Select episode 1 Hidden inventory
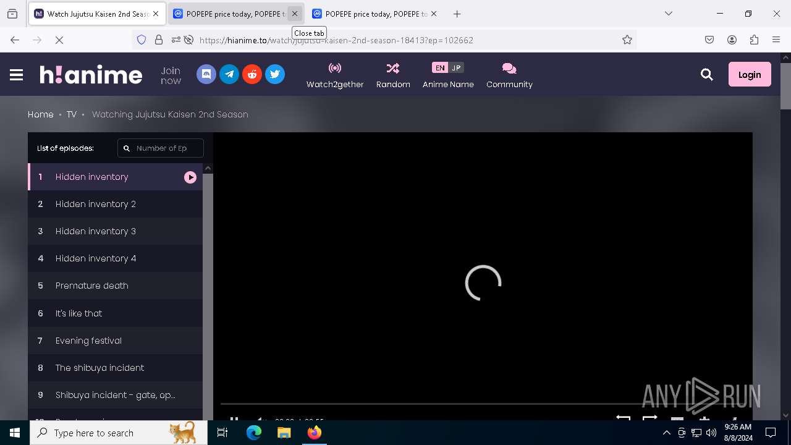Screen dimensions: 791x445 (x=115, y=177)
